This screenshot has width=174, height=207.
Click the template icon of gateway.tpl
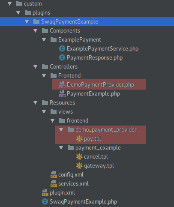[79, 166]
